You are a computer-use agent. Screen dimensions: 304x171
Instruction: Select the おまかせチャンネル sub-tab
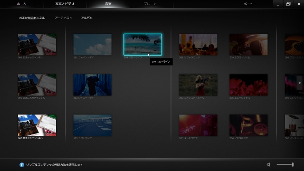pos(32,18)
